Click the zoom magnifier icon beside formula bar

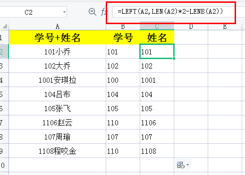click(93, 12)
